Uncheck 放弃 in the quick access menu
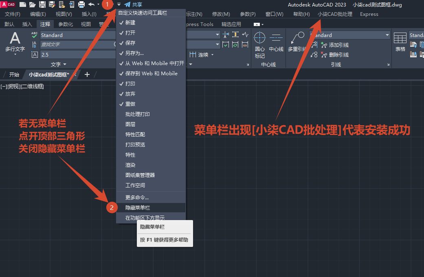The width and height of the screenshot is (424, 277). (x=151, y=94)
